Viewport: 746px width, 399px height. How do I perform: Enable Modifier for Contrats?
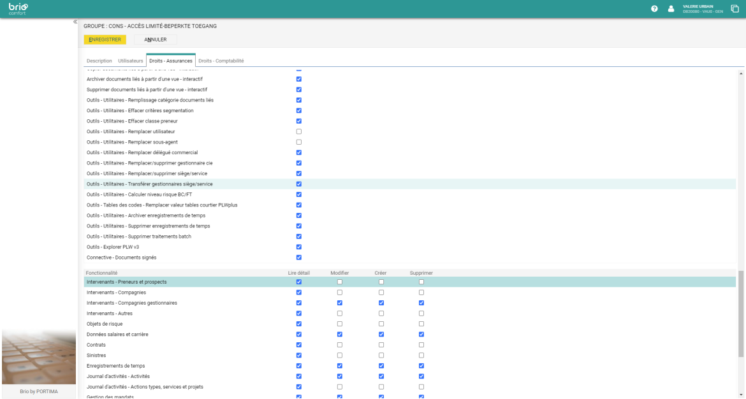click(340, 345)
